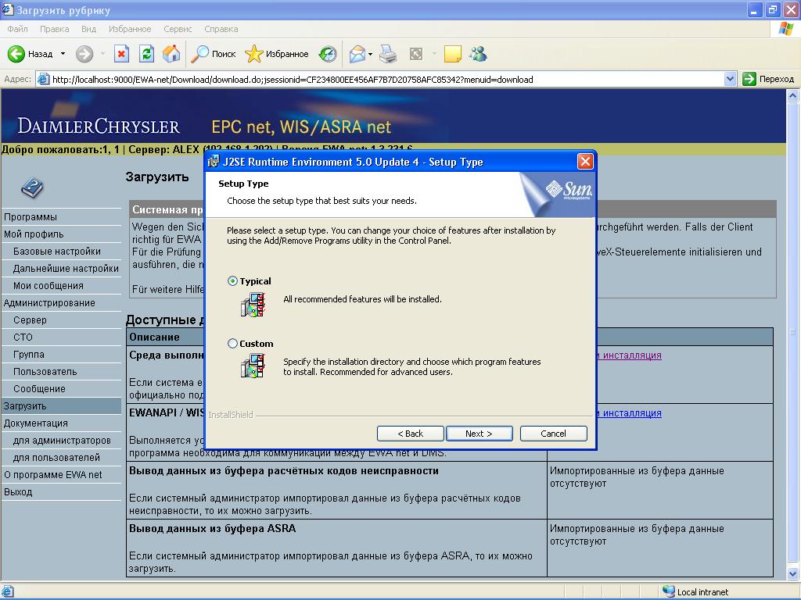Open Группа sidebar item
Viewport: 801px width, 600px height.
coord(29,355)
